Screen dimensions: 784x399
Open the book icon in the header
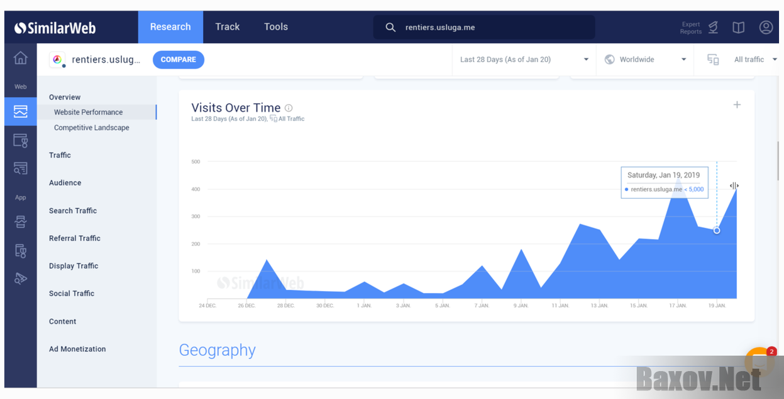click(x=739, y=28)
